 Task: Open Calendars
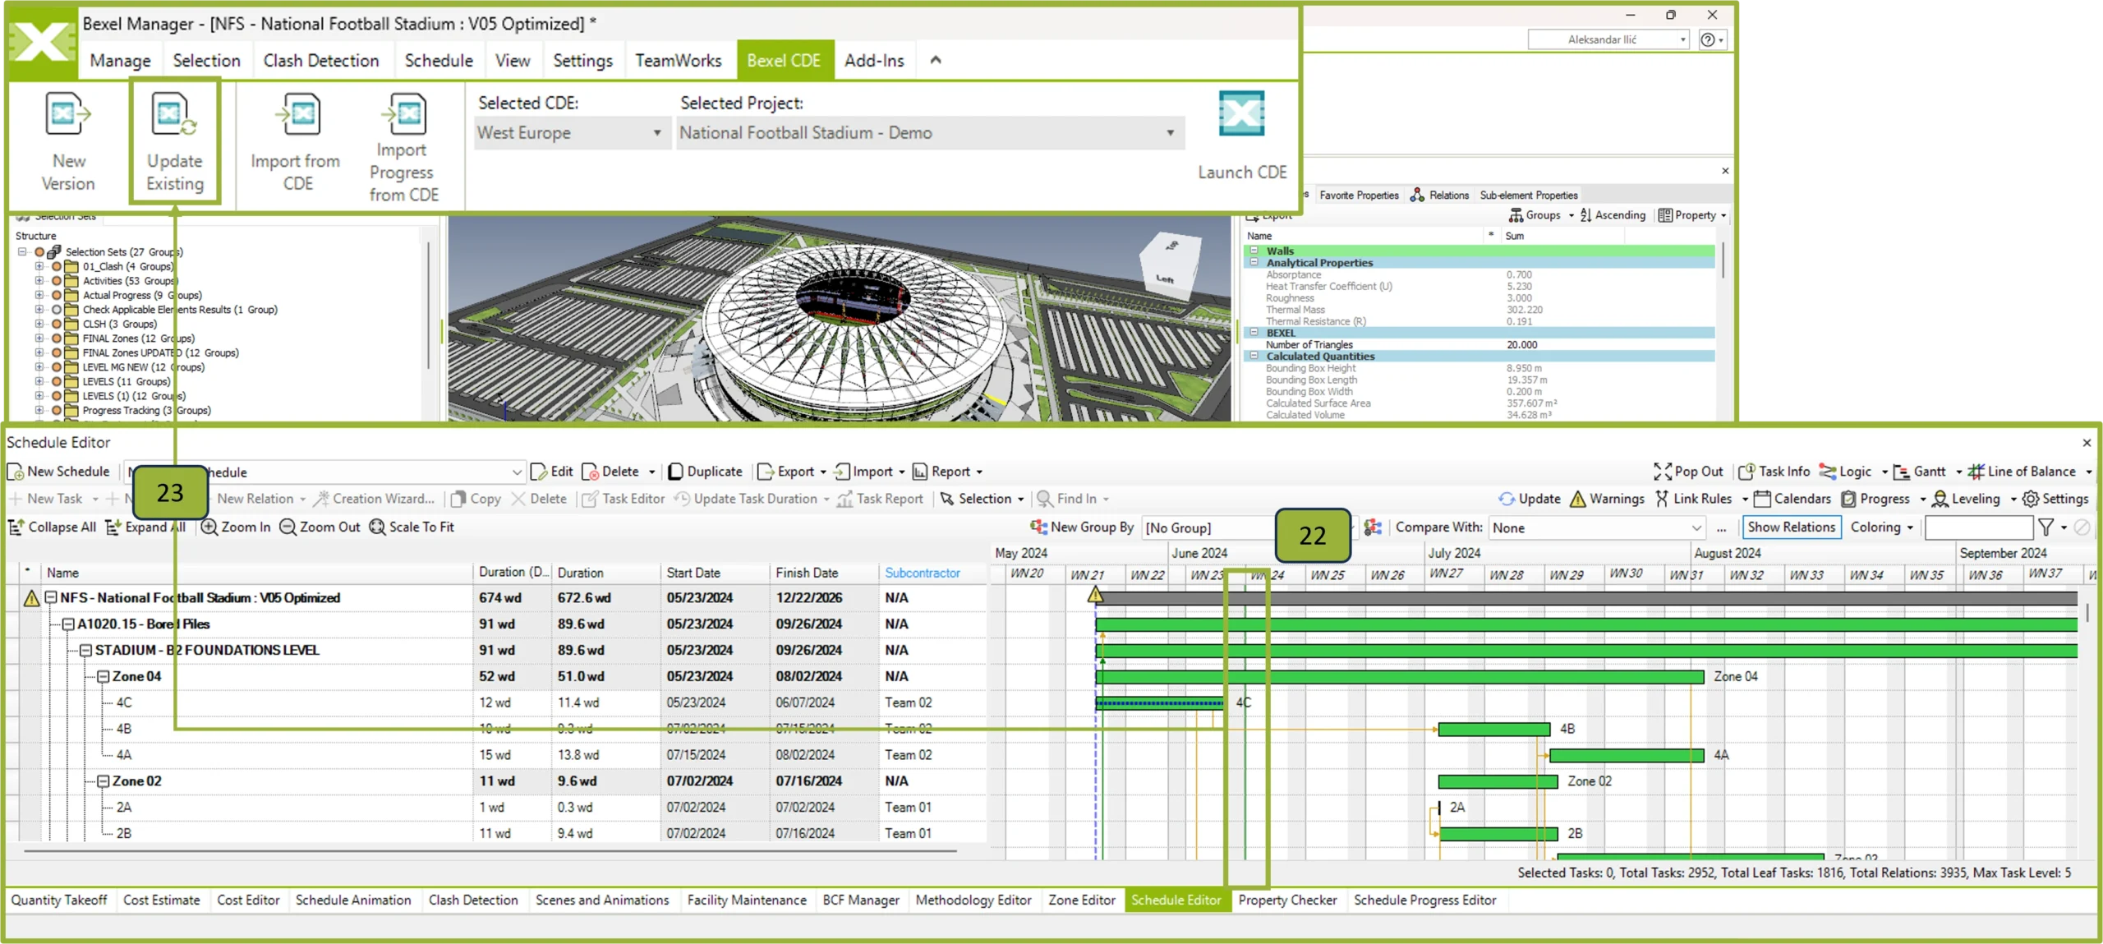point(1792,499)
